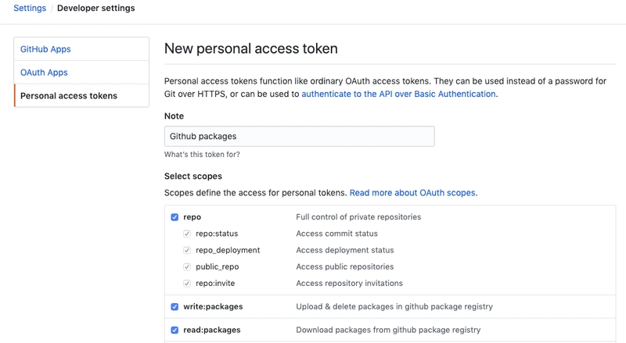The image size is (626, 343).
Task: Click the Settings breadcrumb link
Action: point(29,9)
